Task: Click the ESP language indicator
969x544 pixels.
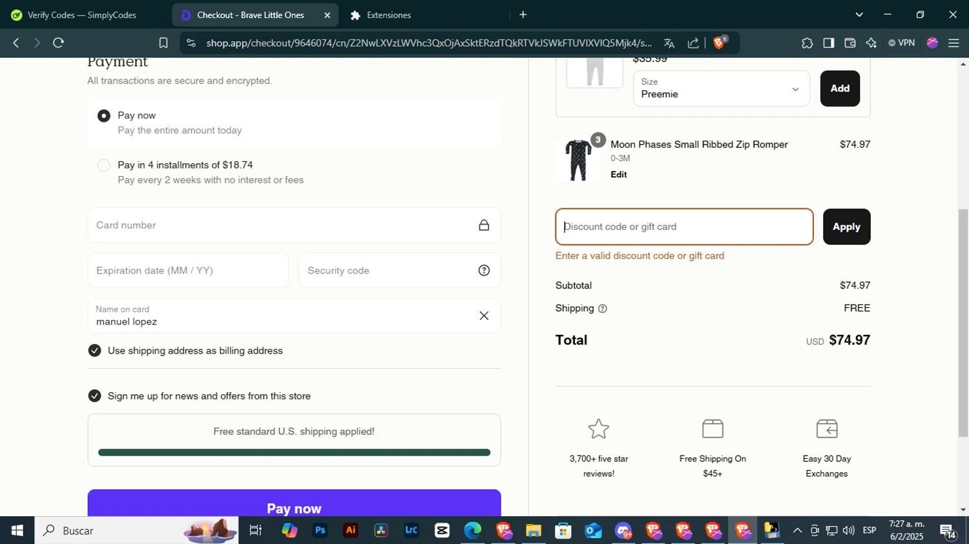Action: click(870, 530)
